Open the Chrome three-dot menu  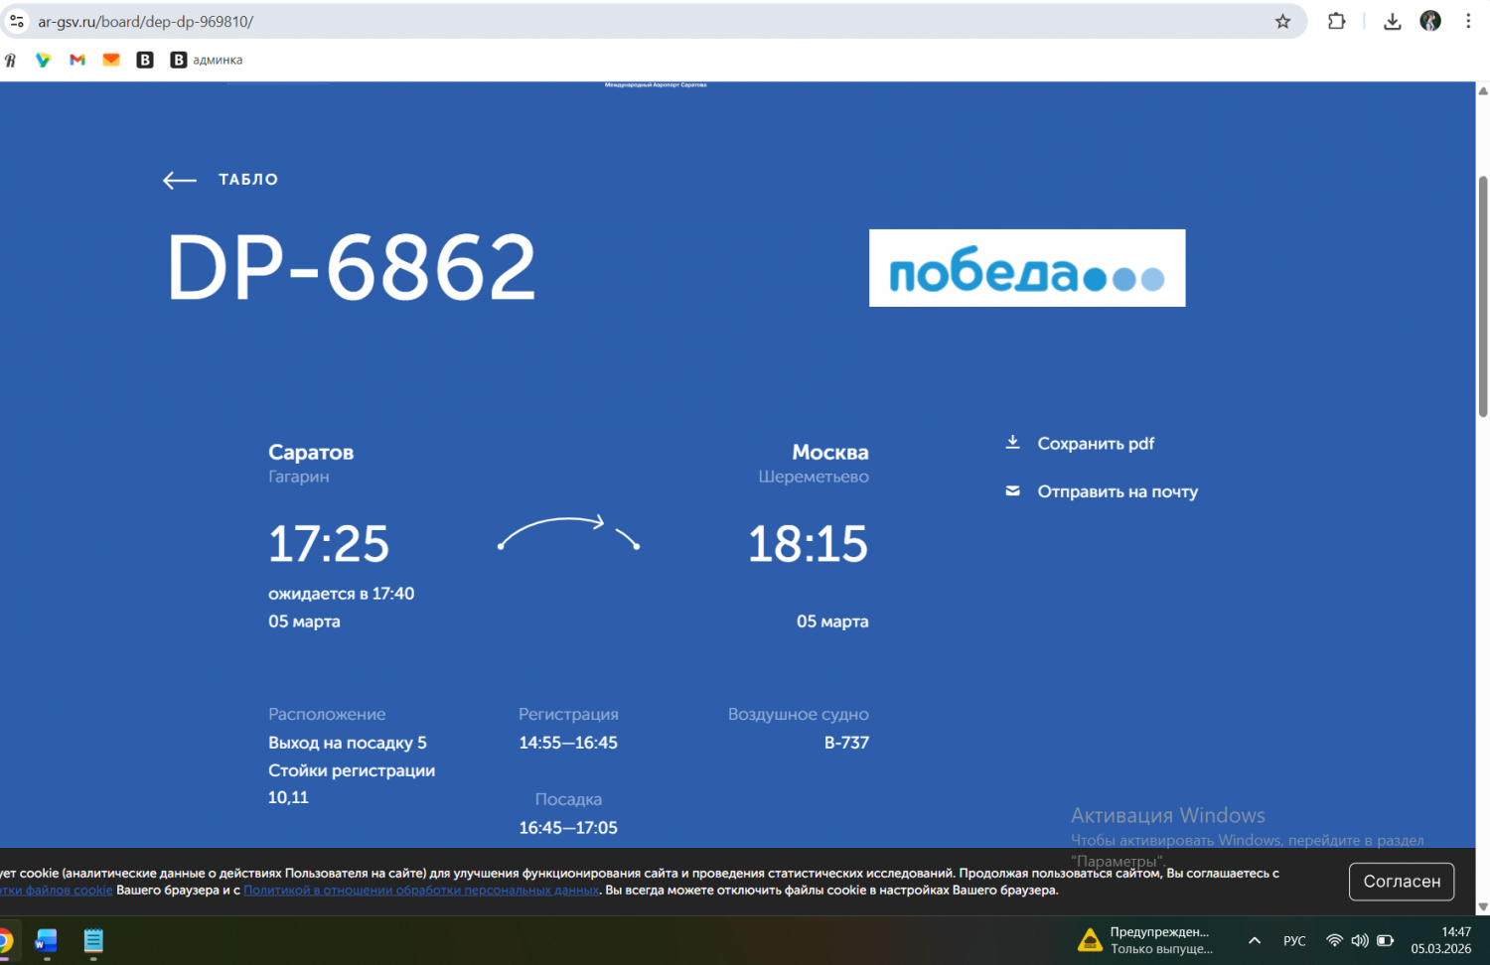coord(1468,22)
